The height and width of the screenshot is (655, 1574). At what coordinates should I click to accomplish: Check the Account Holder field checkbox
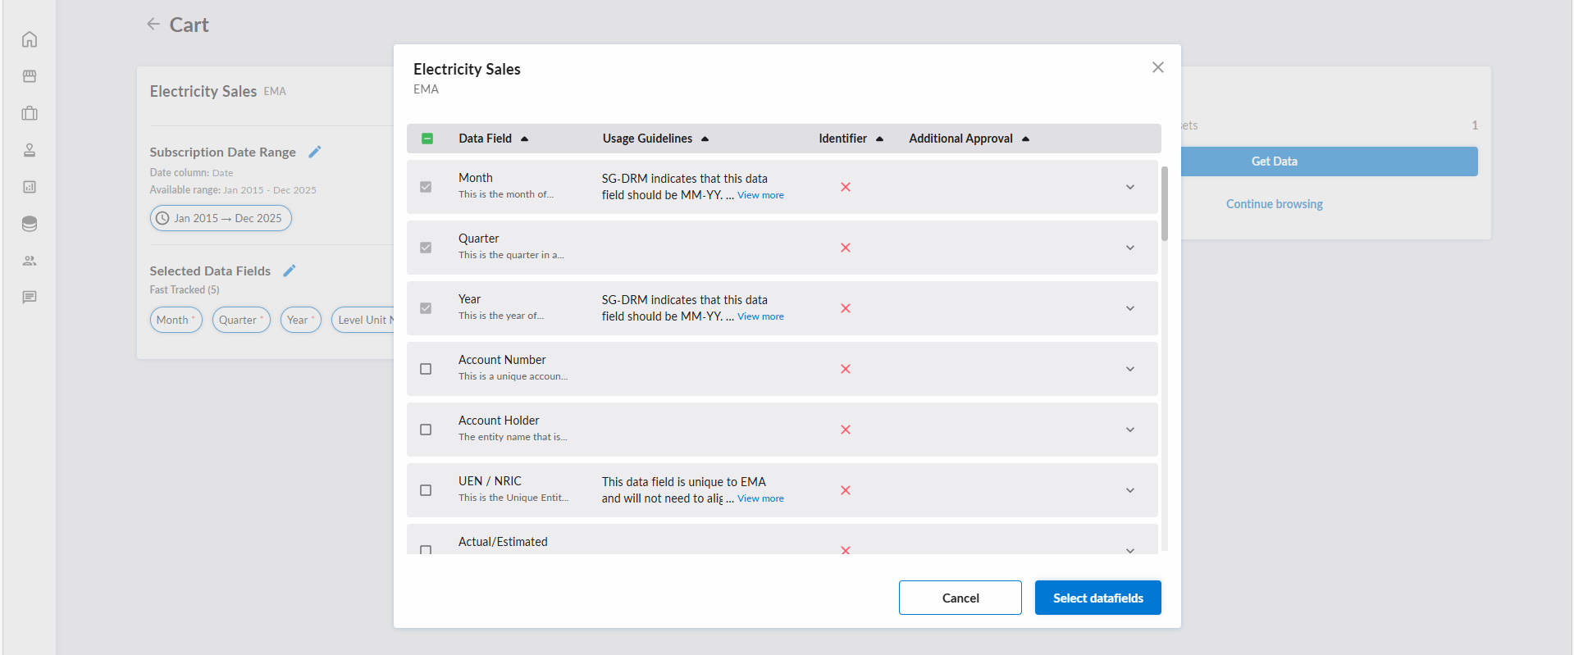point(426,430)
